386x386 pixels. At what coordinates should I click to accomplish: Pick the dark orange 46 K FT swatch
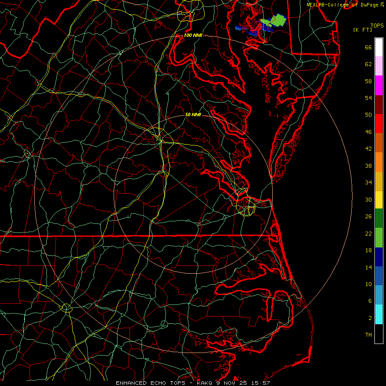coord(379,143)
